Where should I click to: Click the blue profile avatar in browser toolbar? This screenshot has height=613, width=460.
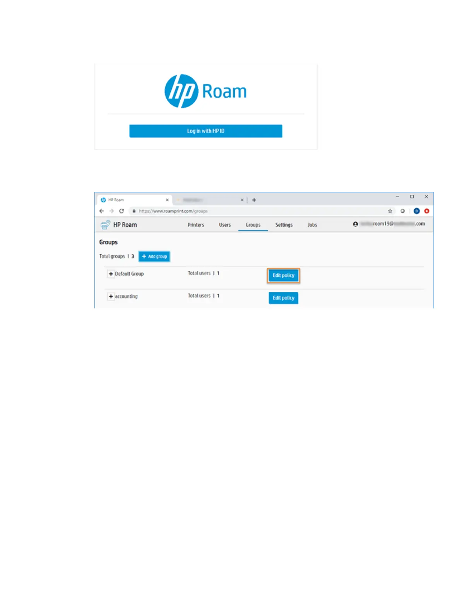coord(416,211)
